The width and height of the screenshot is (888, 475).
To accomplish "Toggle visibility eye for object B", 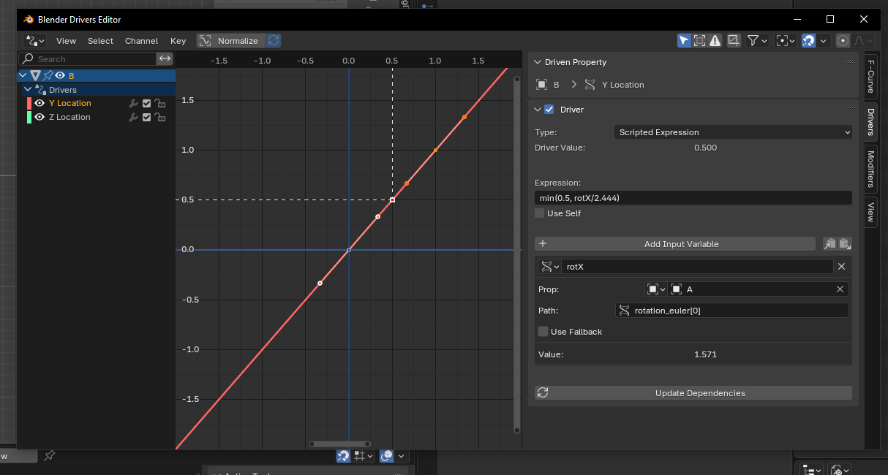I will coord(60,75).
